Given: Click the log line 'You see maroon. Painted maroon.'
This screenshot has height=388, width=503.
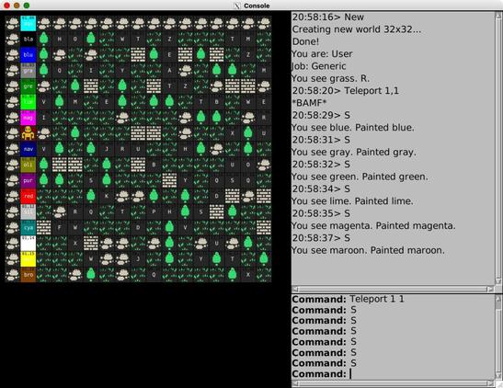Looking at the screenshot, I should pyautogui.click(x=368, y=250).
